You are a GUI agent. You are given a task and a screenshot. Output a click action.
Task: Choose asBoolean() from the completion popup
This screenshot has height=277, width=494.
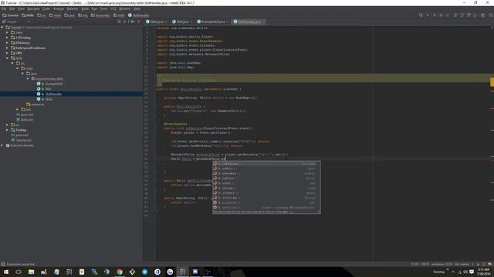(x=266, y=164)
